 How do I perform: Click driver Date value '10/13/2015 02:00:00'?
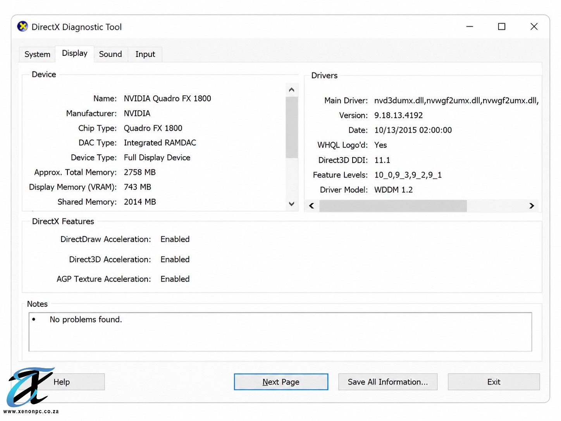tap(413, 130)
